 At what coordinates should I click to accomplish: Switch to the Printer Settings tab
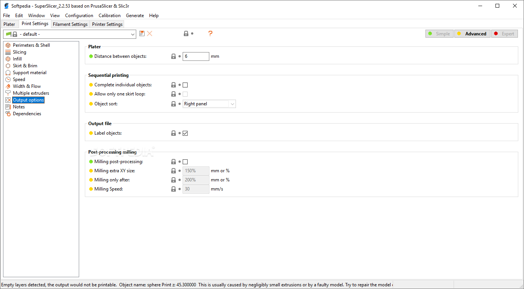pos(107,24)
